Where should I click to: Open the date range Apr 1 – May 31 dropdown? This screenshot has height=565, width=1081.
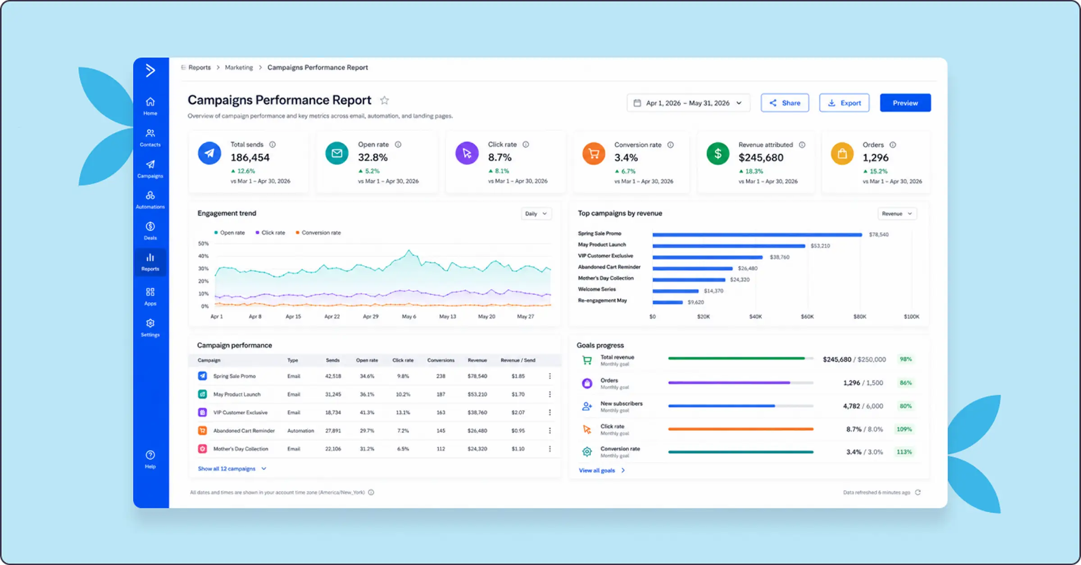click(688, 103)
